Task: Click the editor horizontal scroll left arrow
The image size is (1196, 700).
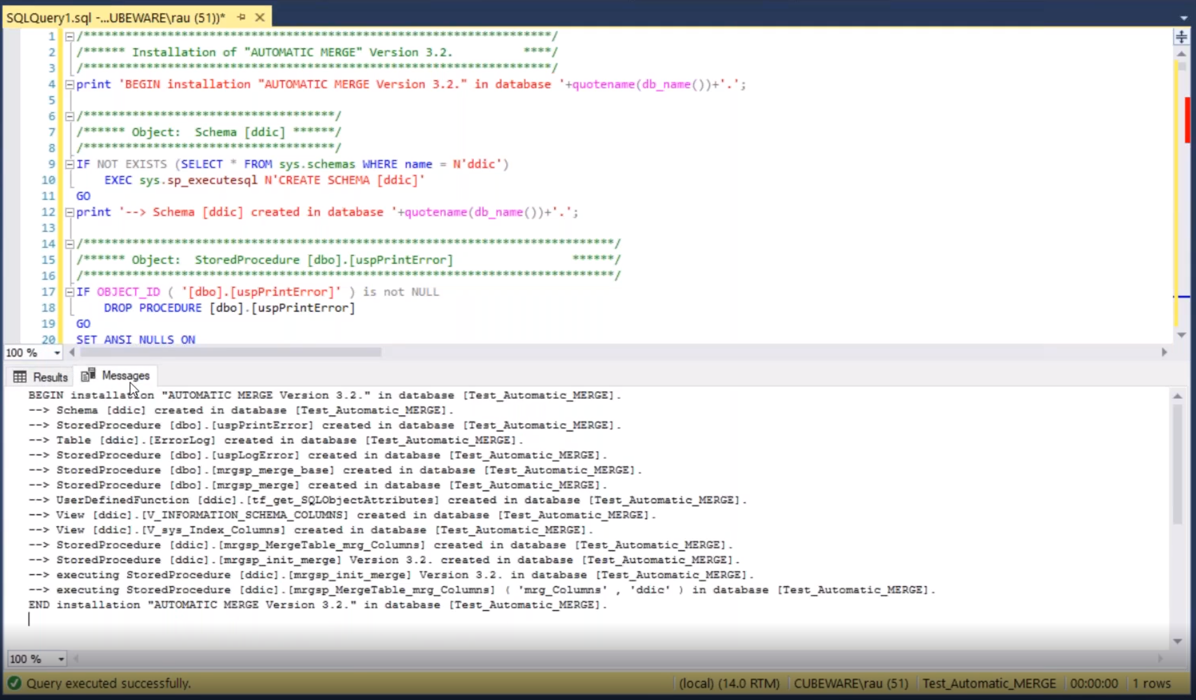Action: [72, 352]
